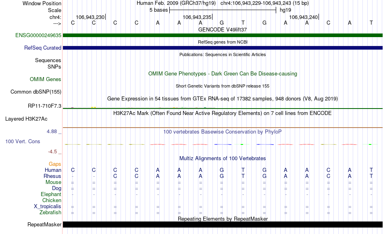Click the ENSG00000249635 track label

coord(38,36)
